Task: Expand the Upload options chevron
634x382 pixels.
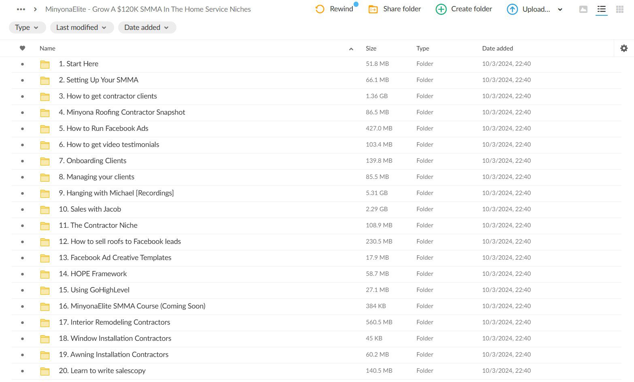Action: [560, 9]
